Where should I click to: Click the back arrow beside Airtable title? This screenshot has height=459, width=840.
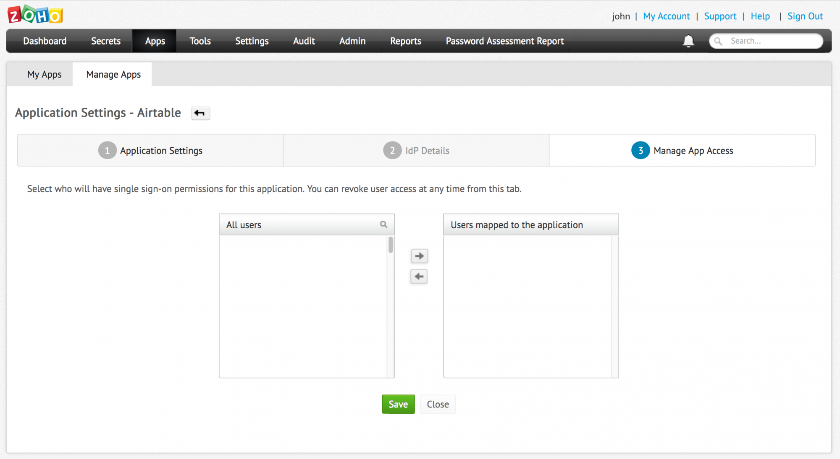[x=200, y=113]
